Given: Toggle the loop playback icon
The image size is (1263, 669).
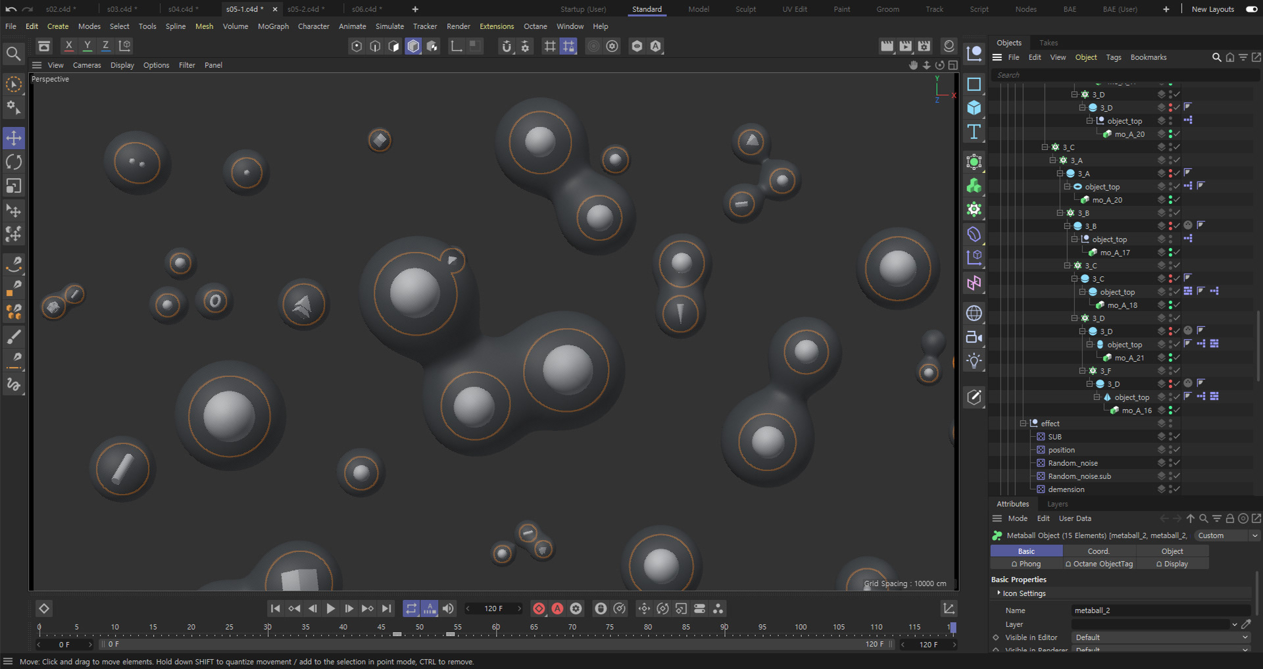Looking at the screenshot, I should click(411, 608).
